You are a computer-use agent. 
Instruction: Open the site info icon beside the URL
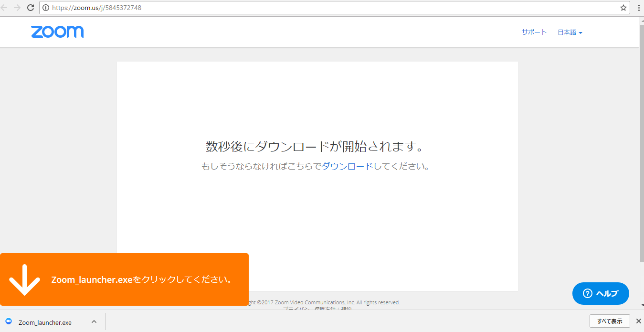[x=46, y=8]
